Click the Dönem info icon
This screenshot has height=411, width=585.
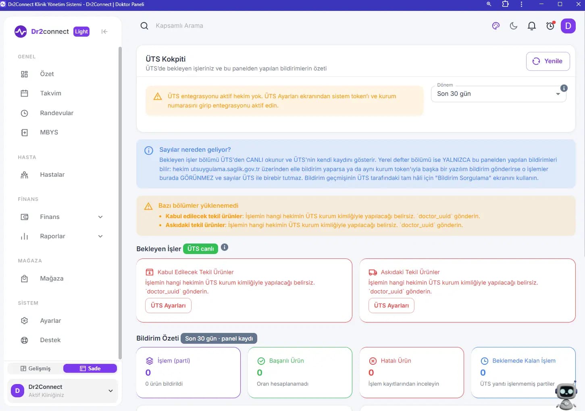pyautogui.click(x=564, y=88)
